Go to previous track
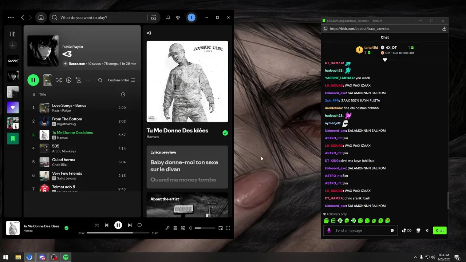The height and width of the screenshot is (262, 466). 106,225
